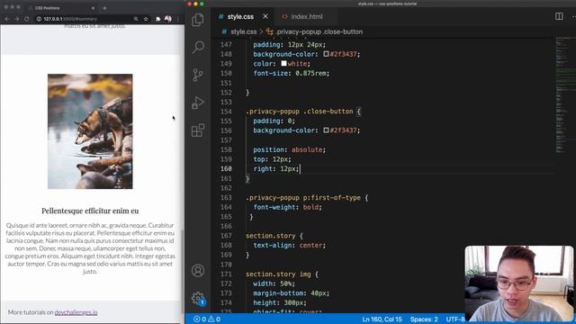
Task: Click the code minimap
Action: 565,94
